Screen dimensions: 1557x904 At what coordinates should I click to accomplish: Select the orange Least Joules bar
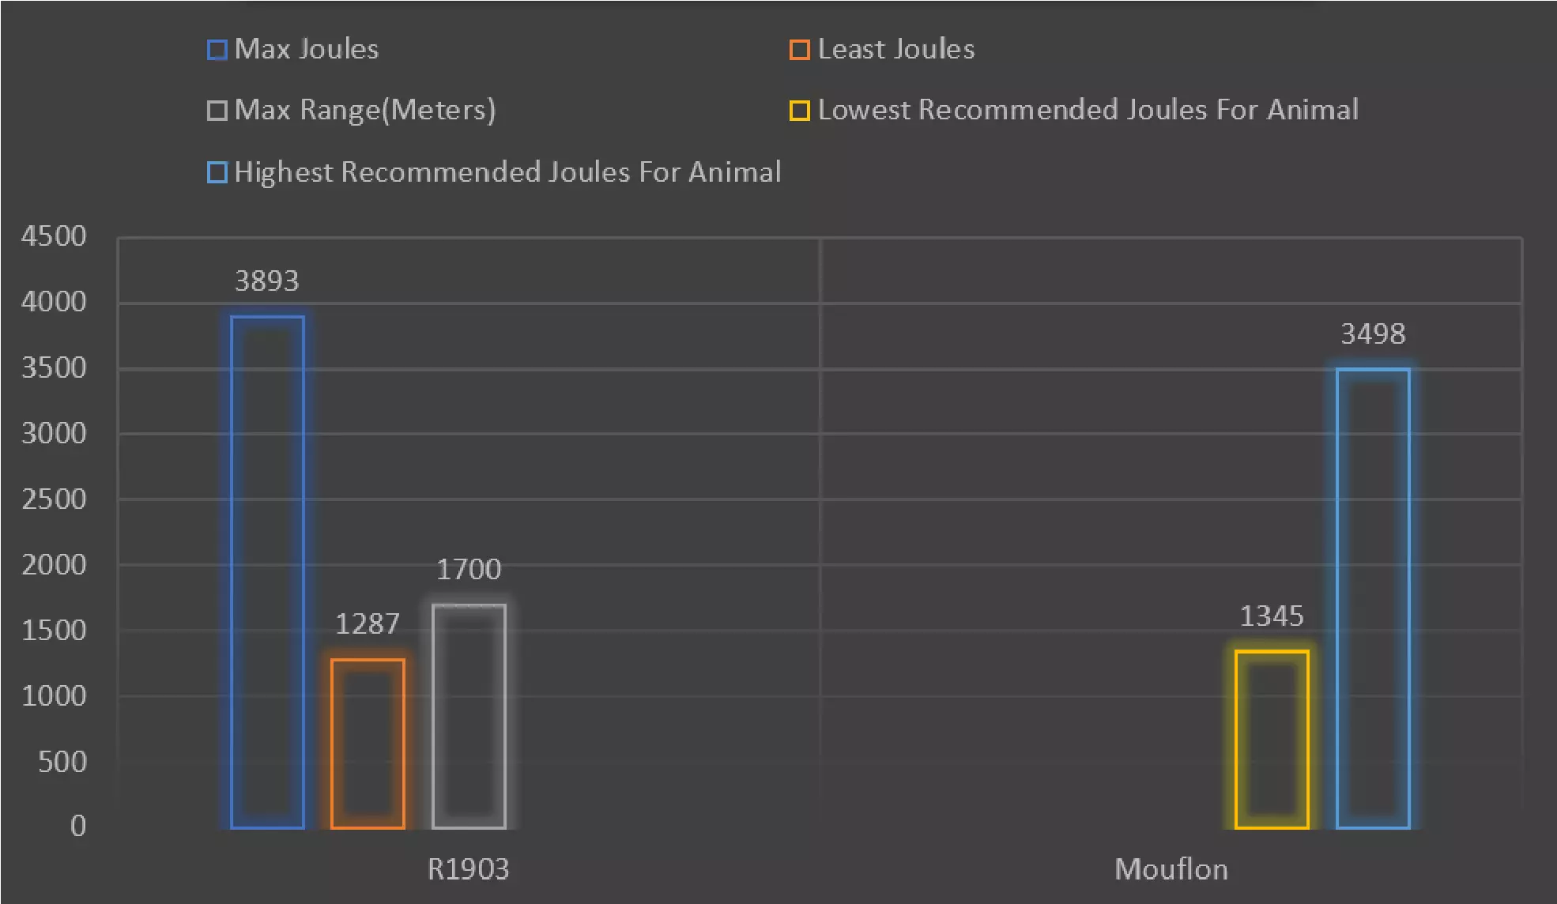point(368,743)
